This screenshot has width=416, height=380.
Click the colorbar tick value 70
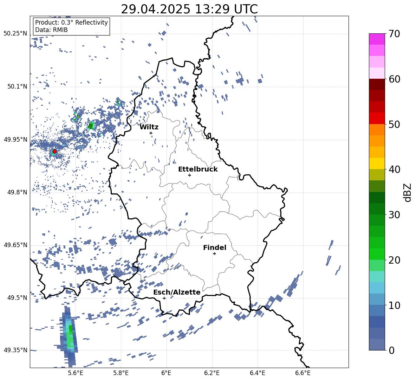[394, 34]
